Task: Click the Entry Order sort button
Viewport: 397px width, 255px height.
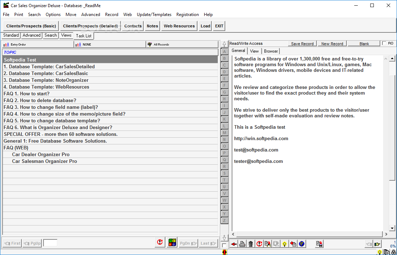Action: tap(38, 44)
